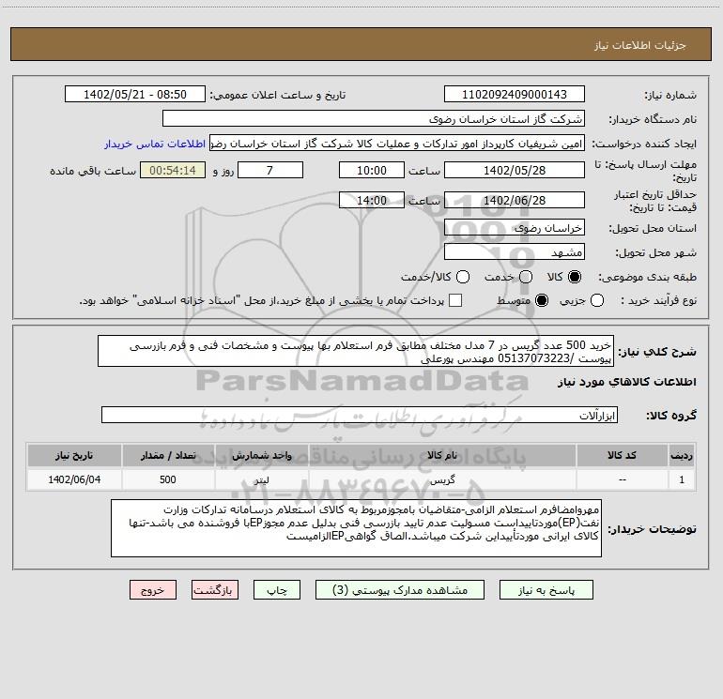Viewport: 723px width, 699px height.
Task: Click the price validity date 1402/06/28
Action: point(515,200)
